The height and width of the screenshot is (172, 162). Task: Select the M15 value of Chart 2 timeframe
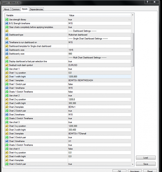(x=71, y=114)
